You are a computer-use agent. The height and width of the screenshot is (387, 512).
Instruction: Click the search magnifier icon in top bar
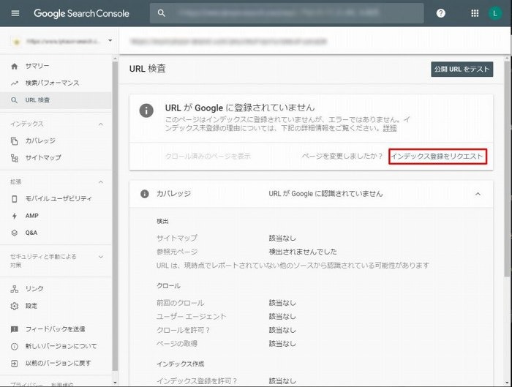point(162,13)
